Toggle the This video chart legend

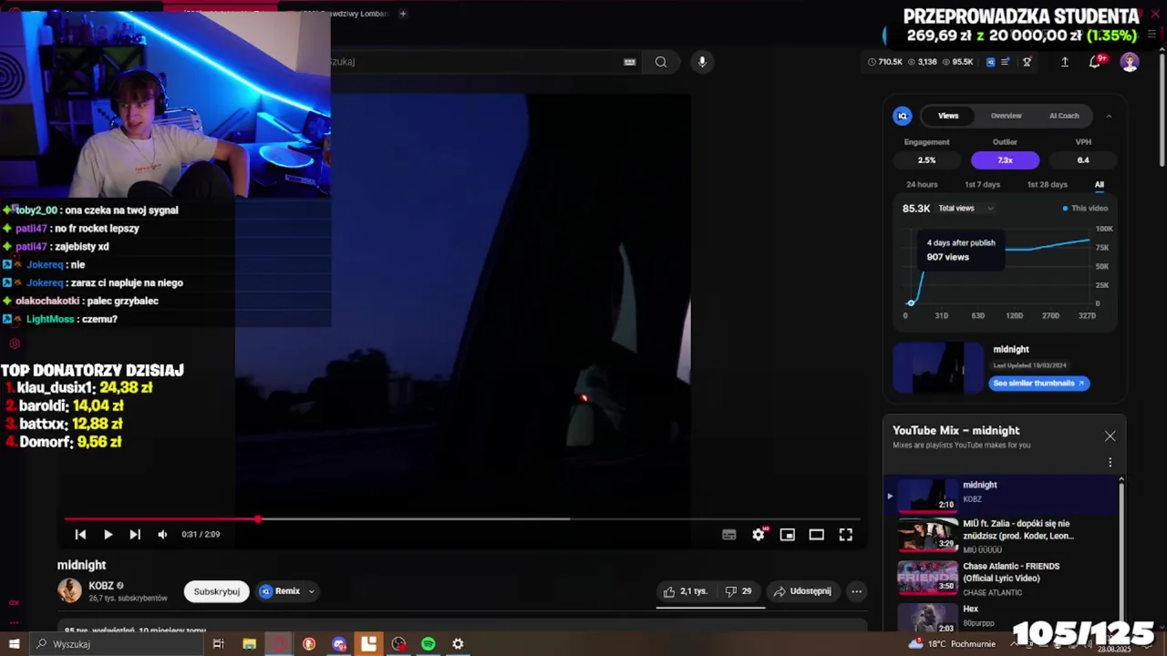point(1085,209)
